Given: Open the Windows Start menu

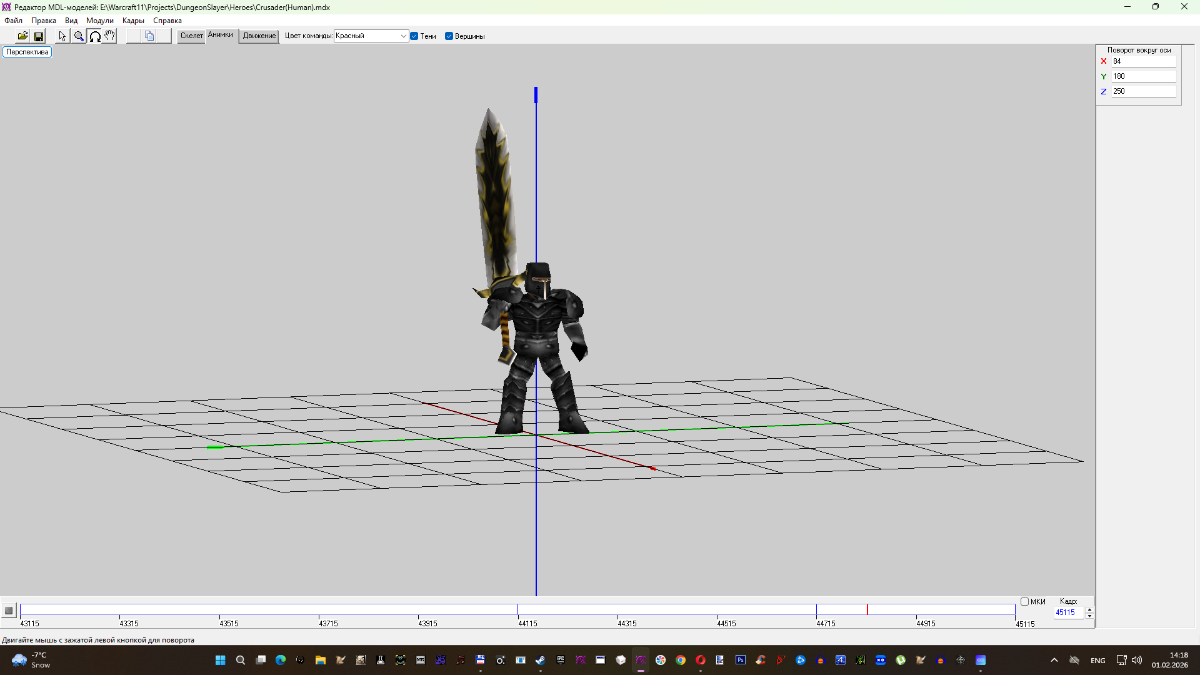Looking at the screenshot, I should point(220,660).
